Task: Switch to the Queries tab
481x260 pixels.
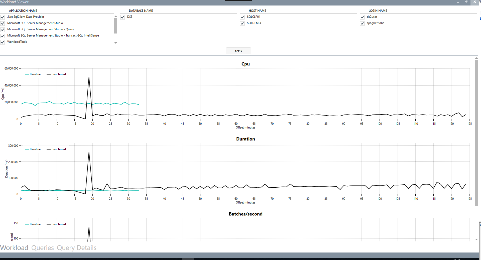Action: pos(43,248)
